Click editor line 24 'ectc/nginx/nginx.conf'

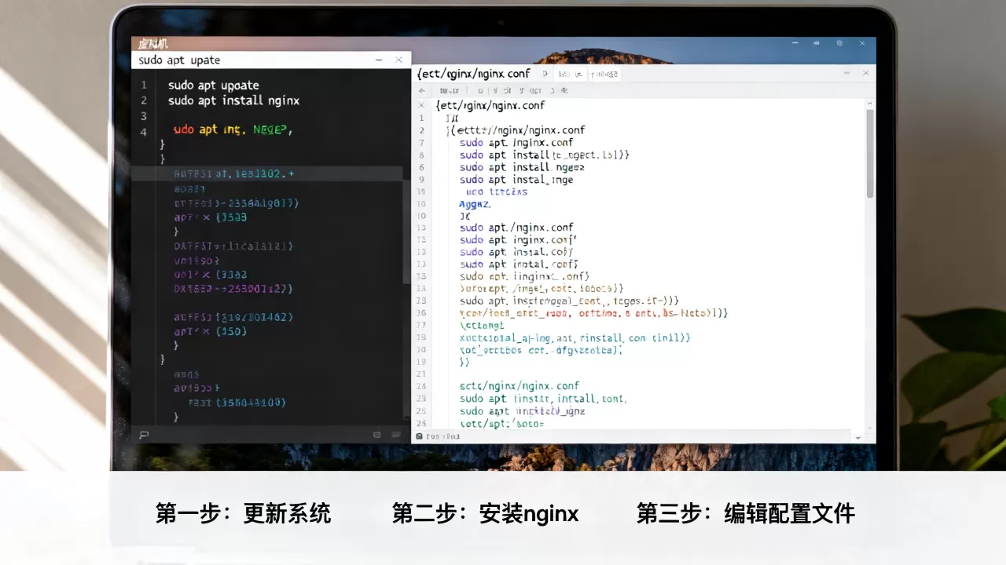click(x=519, y=386)
